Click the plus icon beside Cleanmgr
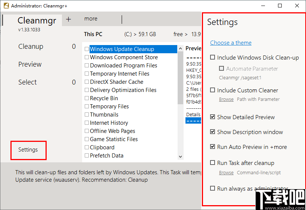 click(x=68, y=19)
